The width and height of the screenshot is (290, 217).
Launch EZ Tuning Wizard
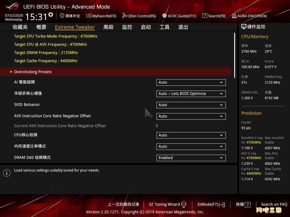point(168,205)
